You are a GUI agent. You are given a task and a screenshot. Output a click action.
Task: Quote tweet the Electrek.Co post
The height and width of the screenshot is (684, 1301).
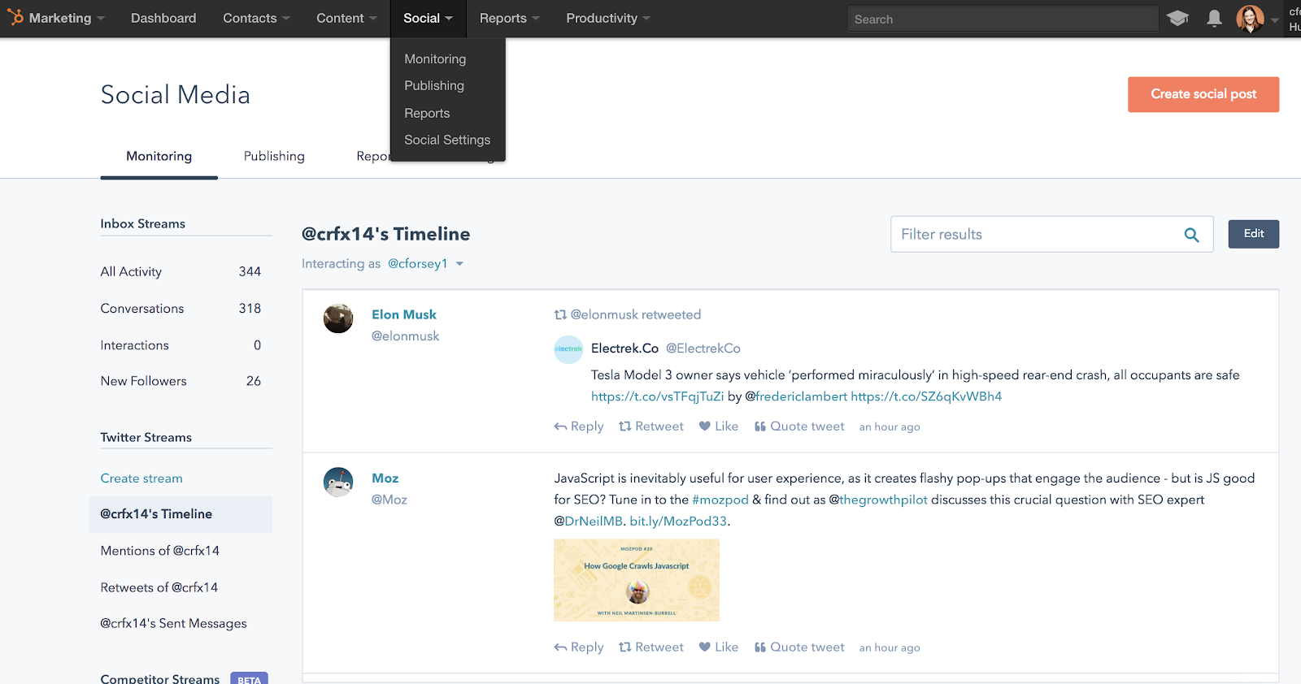pyautogui.click(x=799, y=426)
